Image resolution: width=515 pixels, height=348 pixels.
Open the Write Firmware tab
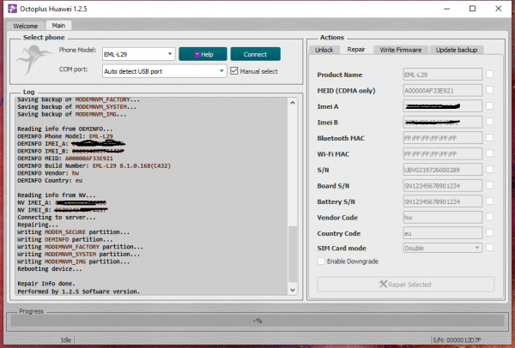(400, 50)
